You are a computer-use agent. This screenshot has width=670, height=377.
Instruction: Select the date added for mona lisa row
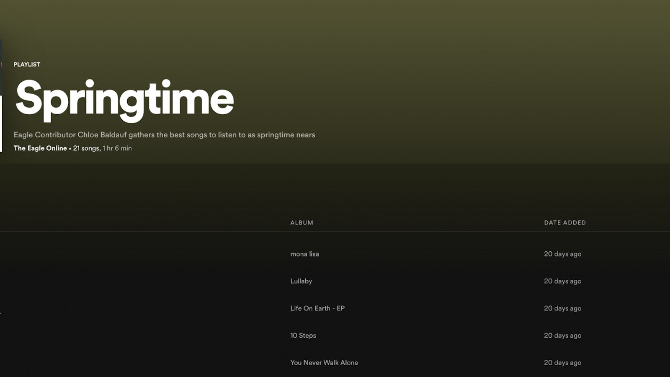click(x=562, y=254)
